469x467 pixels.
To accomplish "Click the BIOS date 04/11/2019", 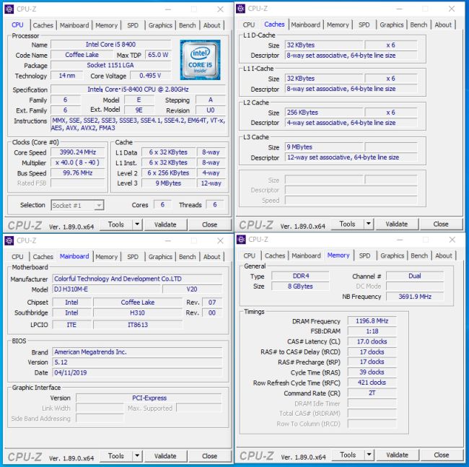I will [x=137, y=372].
